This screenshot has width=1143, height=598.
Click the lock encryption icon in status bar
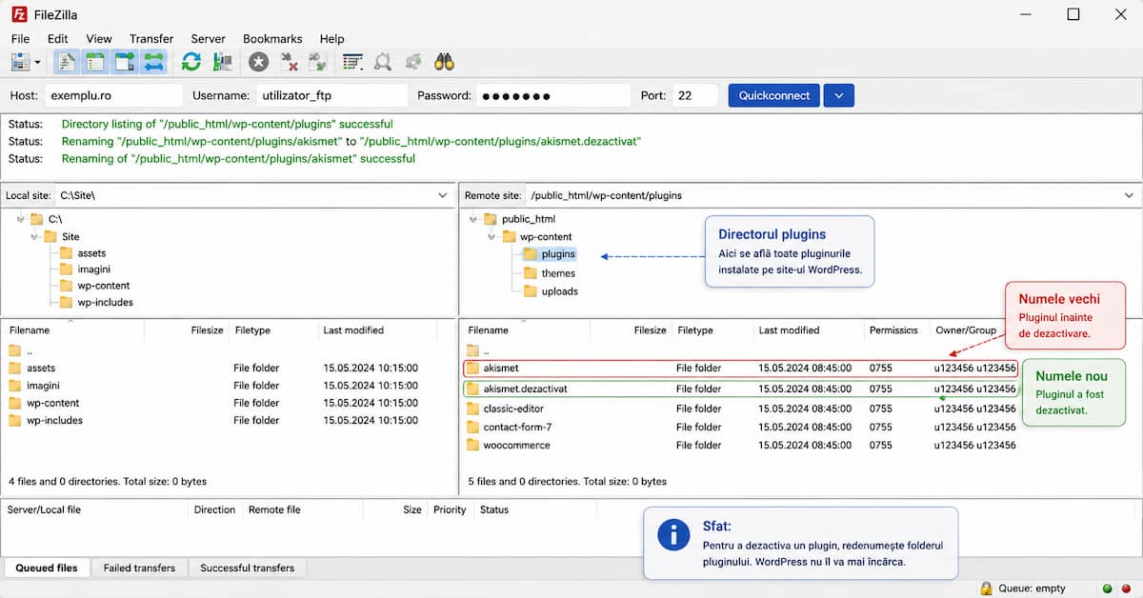[x=986, y=588]
